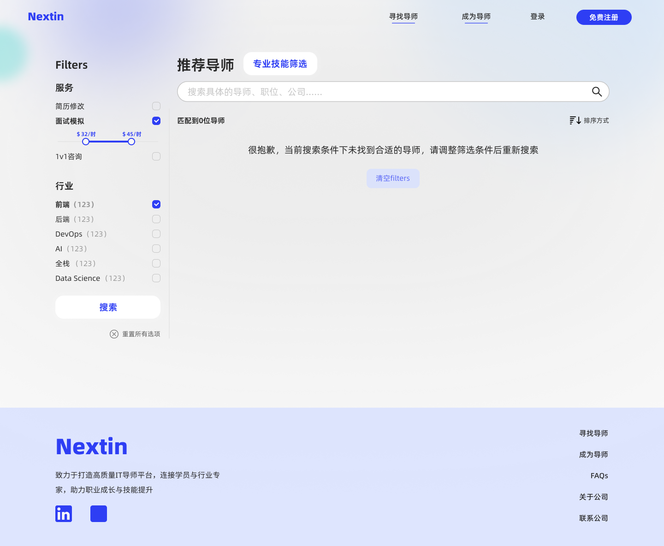Screen dimensions: 664x546
Task: Uncheck the 面试模拟 checkbox
Action: (x=156, y=121)
